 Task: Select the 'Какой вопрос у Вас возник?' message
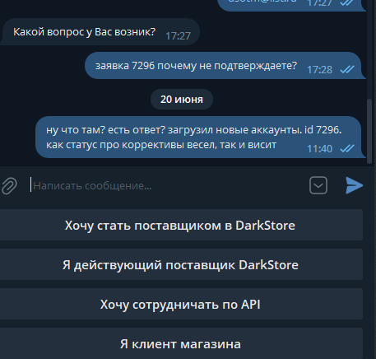(x=100, y=32)
